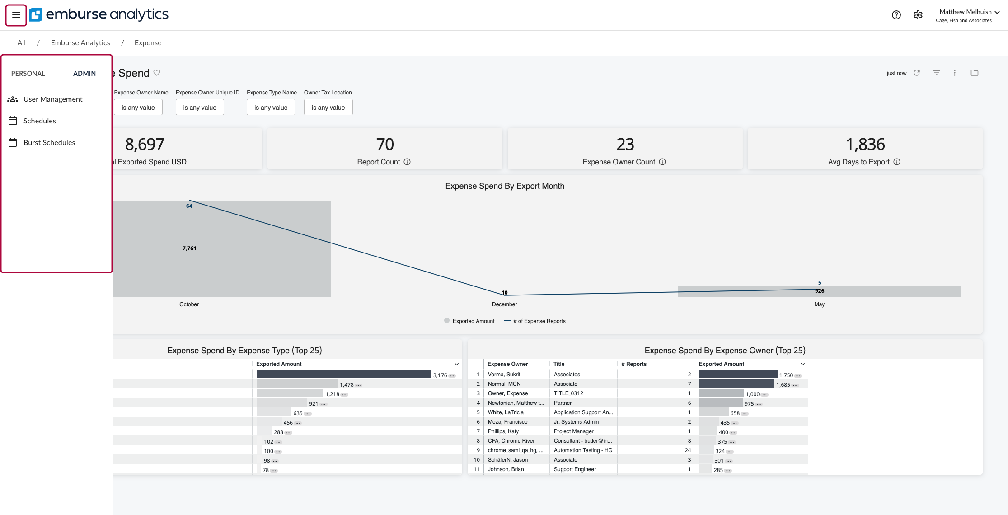Open the folder icon near dashboard actions
The width and height of the screenshot is (1008, 515).
tap(974, 73)
